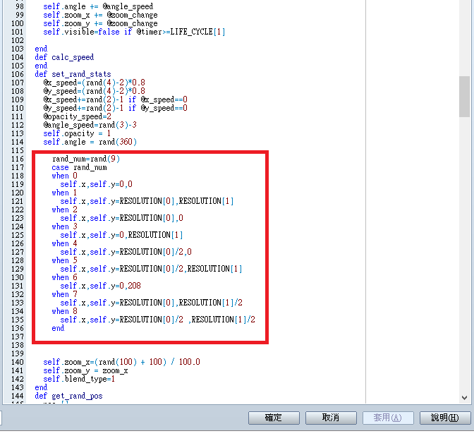474x436 pixels.
Task: Click line 'when 7'
Action: (64, 294)
